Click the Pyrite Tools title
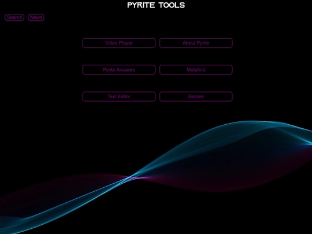312x234 pixels. click(156, 5)
